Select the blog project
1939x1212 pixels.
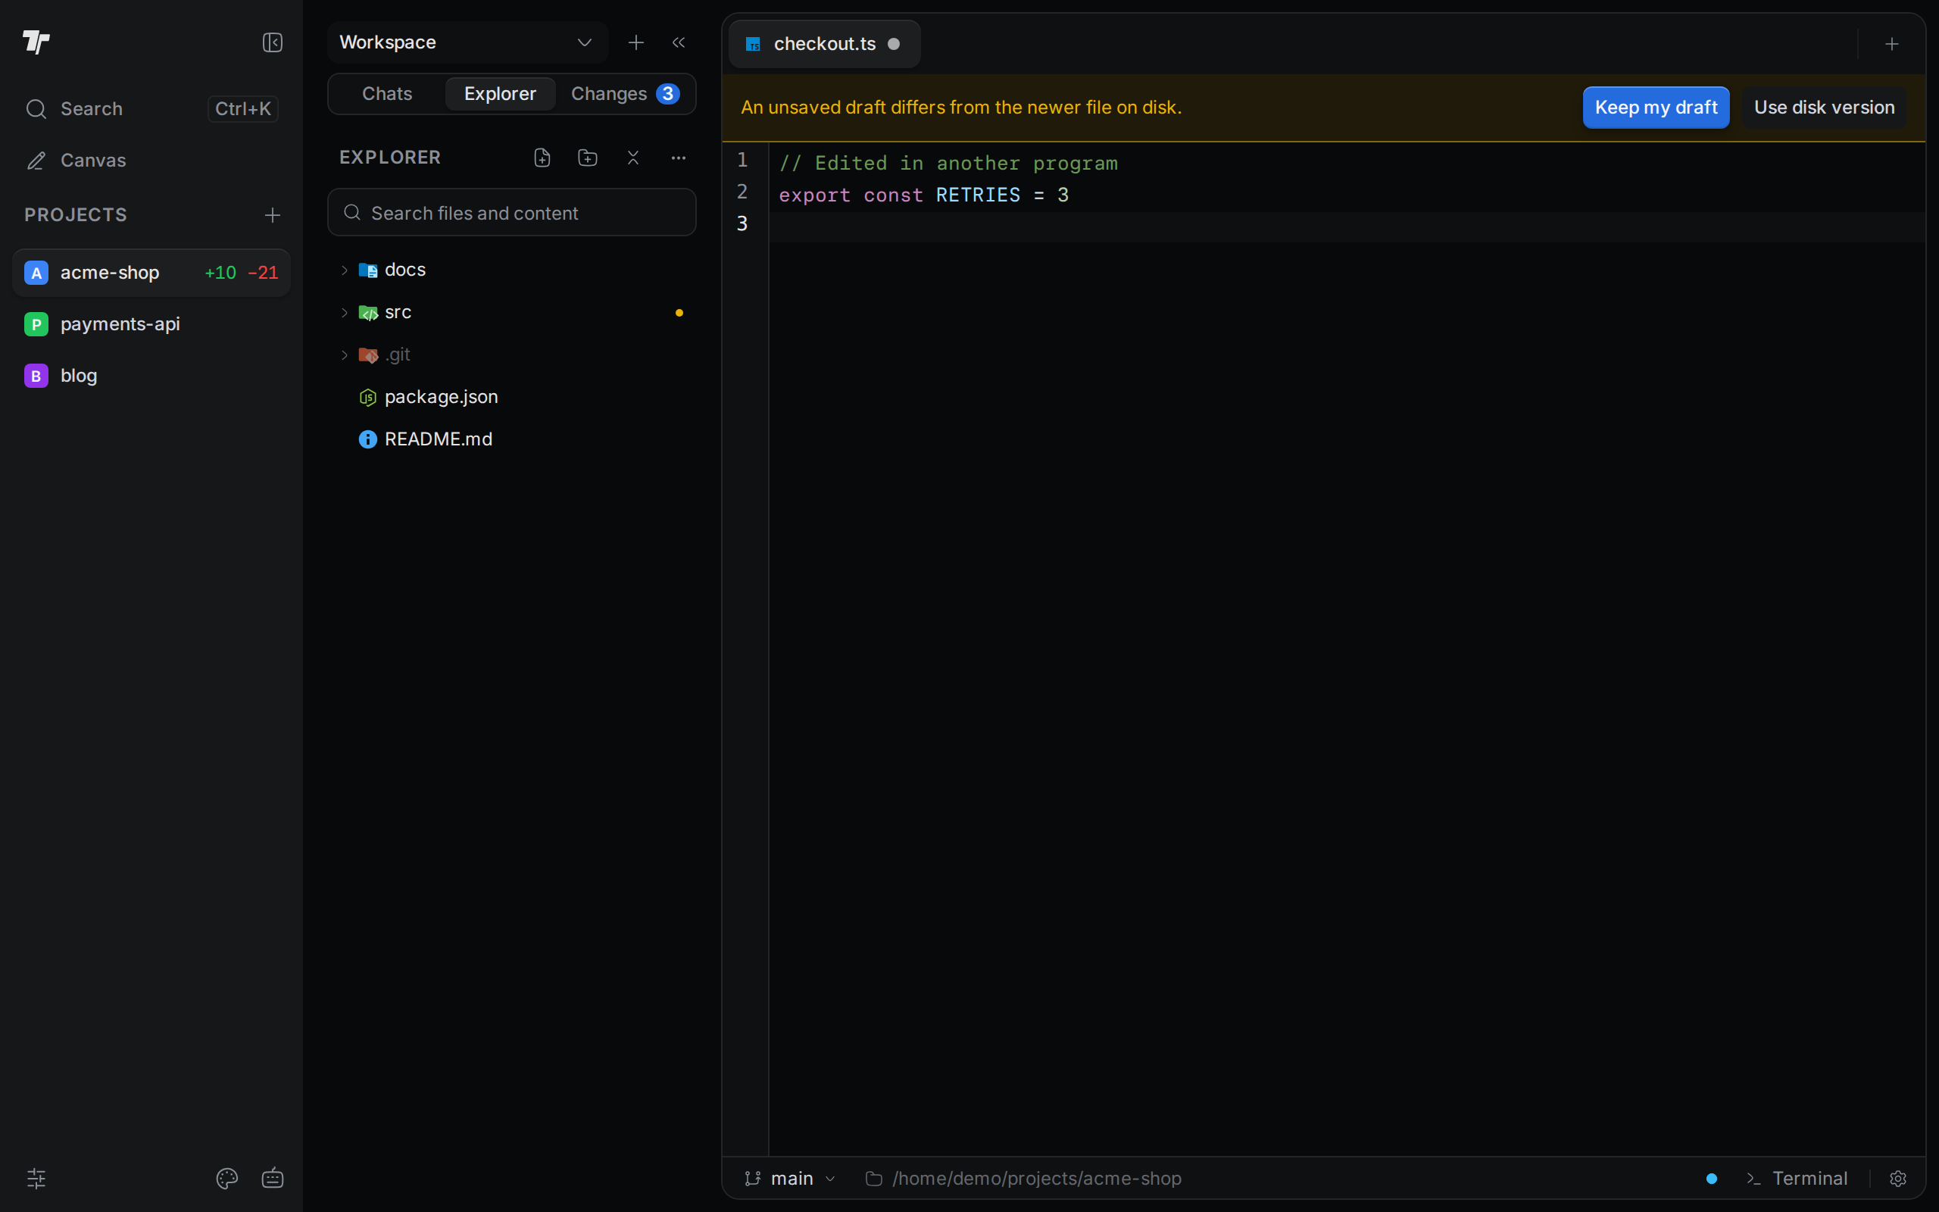pos(151,375)
